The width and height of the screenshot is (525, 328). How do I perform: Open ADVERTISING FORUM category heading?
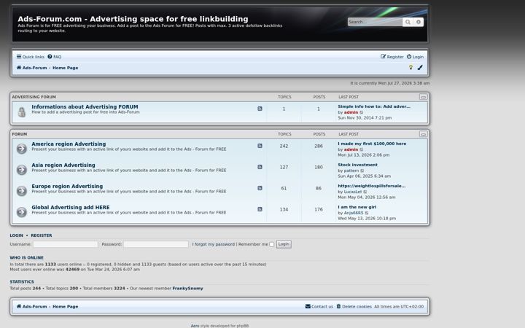click(x=34, y=97)
